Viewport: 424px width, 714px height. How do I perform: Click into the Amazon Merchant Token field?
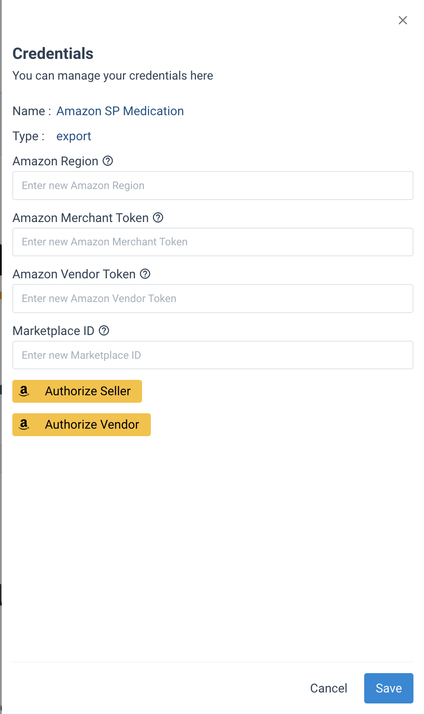(212, 242)
